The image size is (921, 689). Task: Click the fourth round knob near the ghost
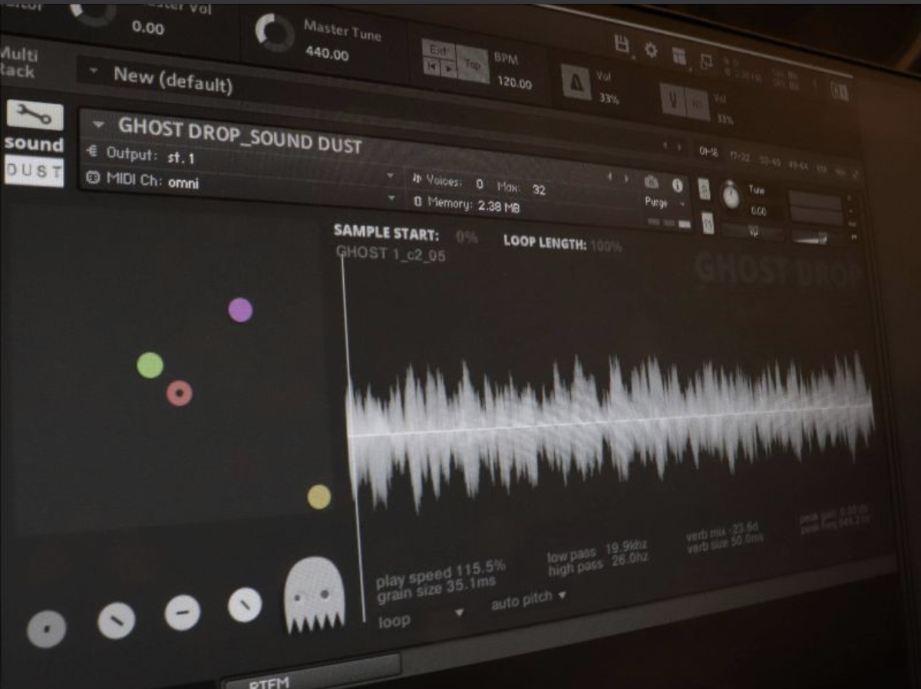(x=245, y=605)
